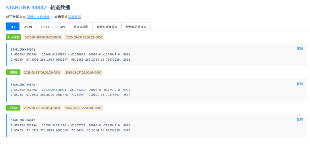Click STARLINK-34842 name in first TLE block

pos(23,49)
